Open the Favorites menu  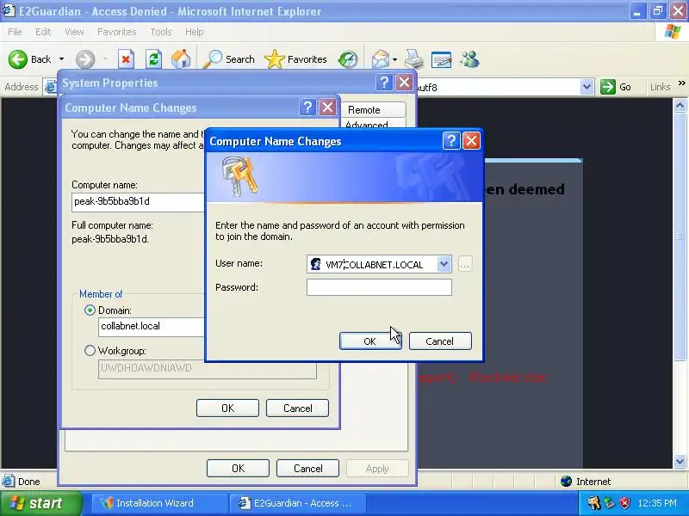click(x=117, y=32)
